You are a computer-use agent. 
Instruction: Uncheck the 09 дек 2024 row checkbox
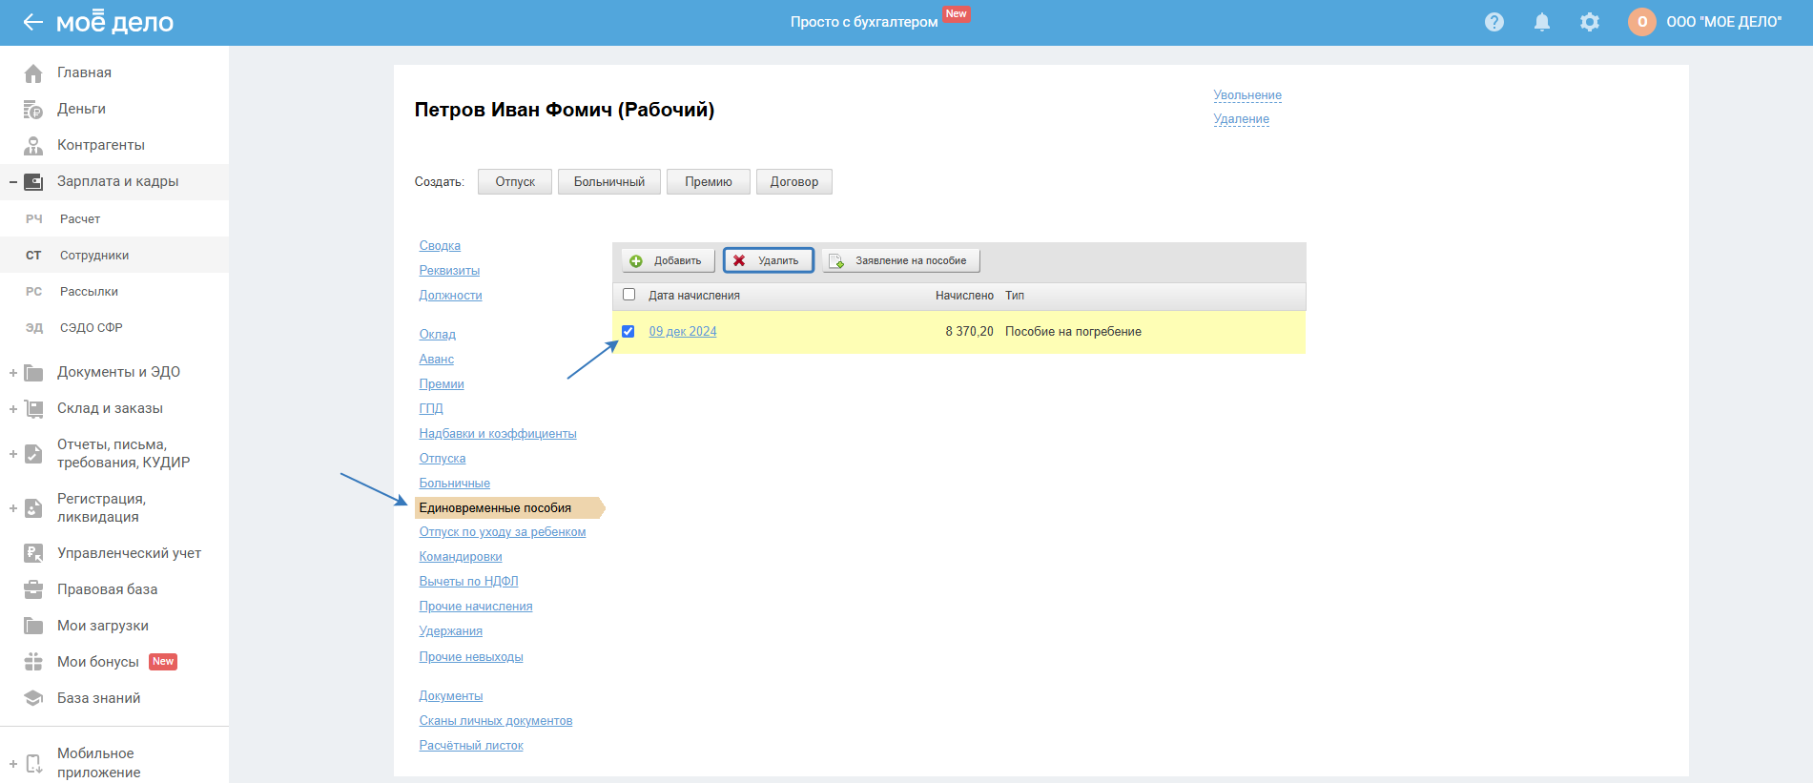628,332
